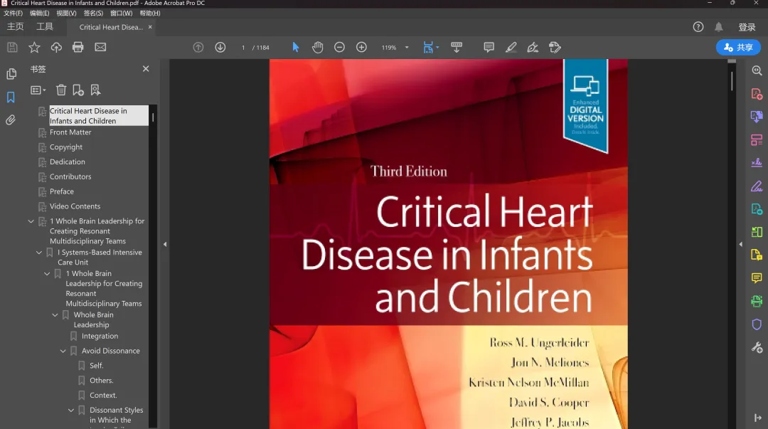Open the 编辑(E) menu
The width and height of the screenshot is (768, 429).
[x=39, y=14]
